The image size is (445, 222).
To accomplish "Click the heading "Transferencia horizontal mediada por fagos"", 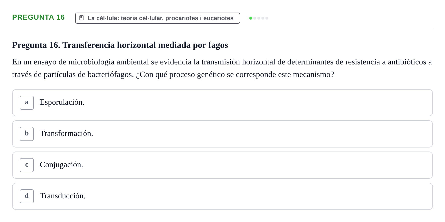I will click(120, 45).
